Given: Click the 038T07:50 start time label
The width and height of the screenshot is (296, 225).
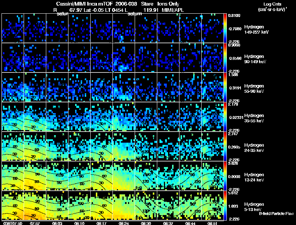Looking at the screenshot, I should (13, 223).
